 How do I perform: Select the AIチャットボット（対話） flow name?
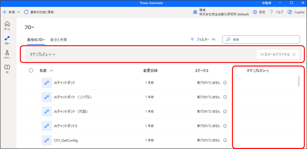(71, 112)
